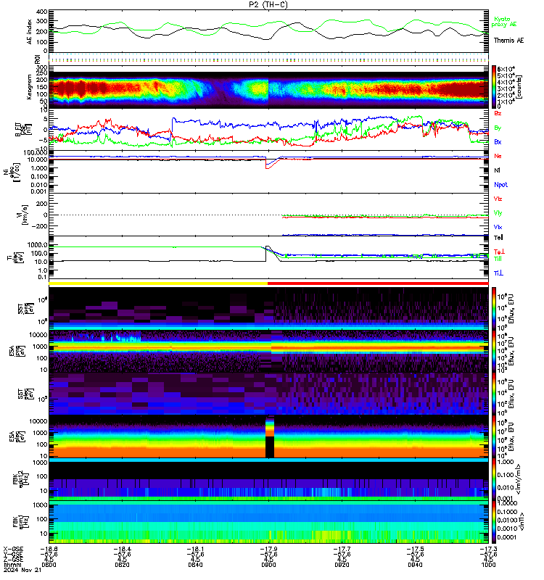Click the dotted ROI strip below the AE panel

pyautogui.click(x=268, y=59)
